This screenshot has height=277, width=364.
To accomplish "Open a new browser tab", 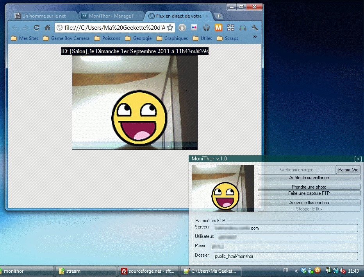I will click(x=218, y=16).
